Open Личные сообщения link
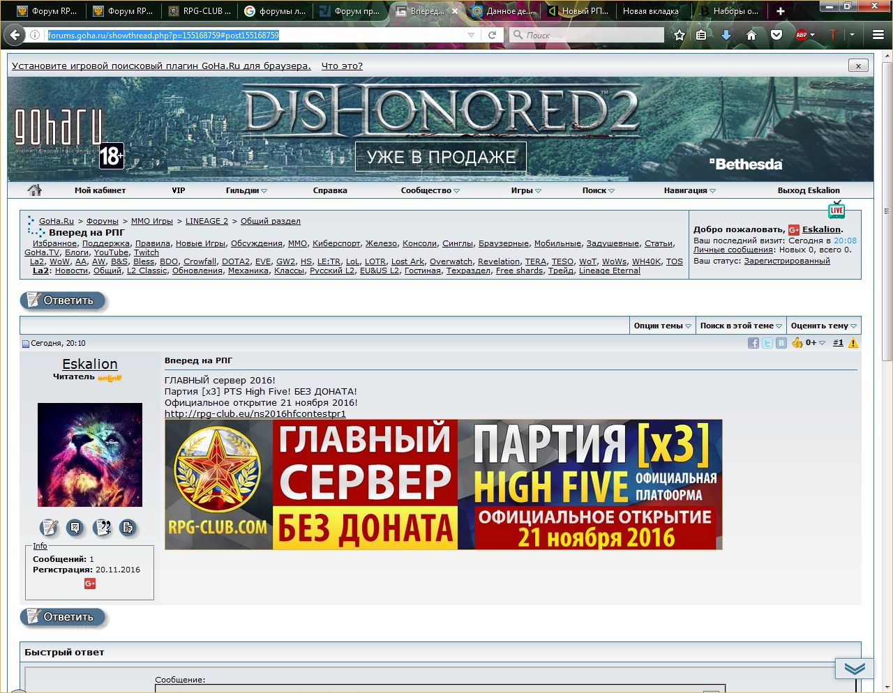Viewport: 893px width, 693px height. 733,250
